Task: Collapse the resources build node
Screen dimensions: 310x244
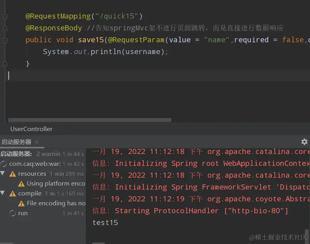Action: coord(3,173)
